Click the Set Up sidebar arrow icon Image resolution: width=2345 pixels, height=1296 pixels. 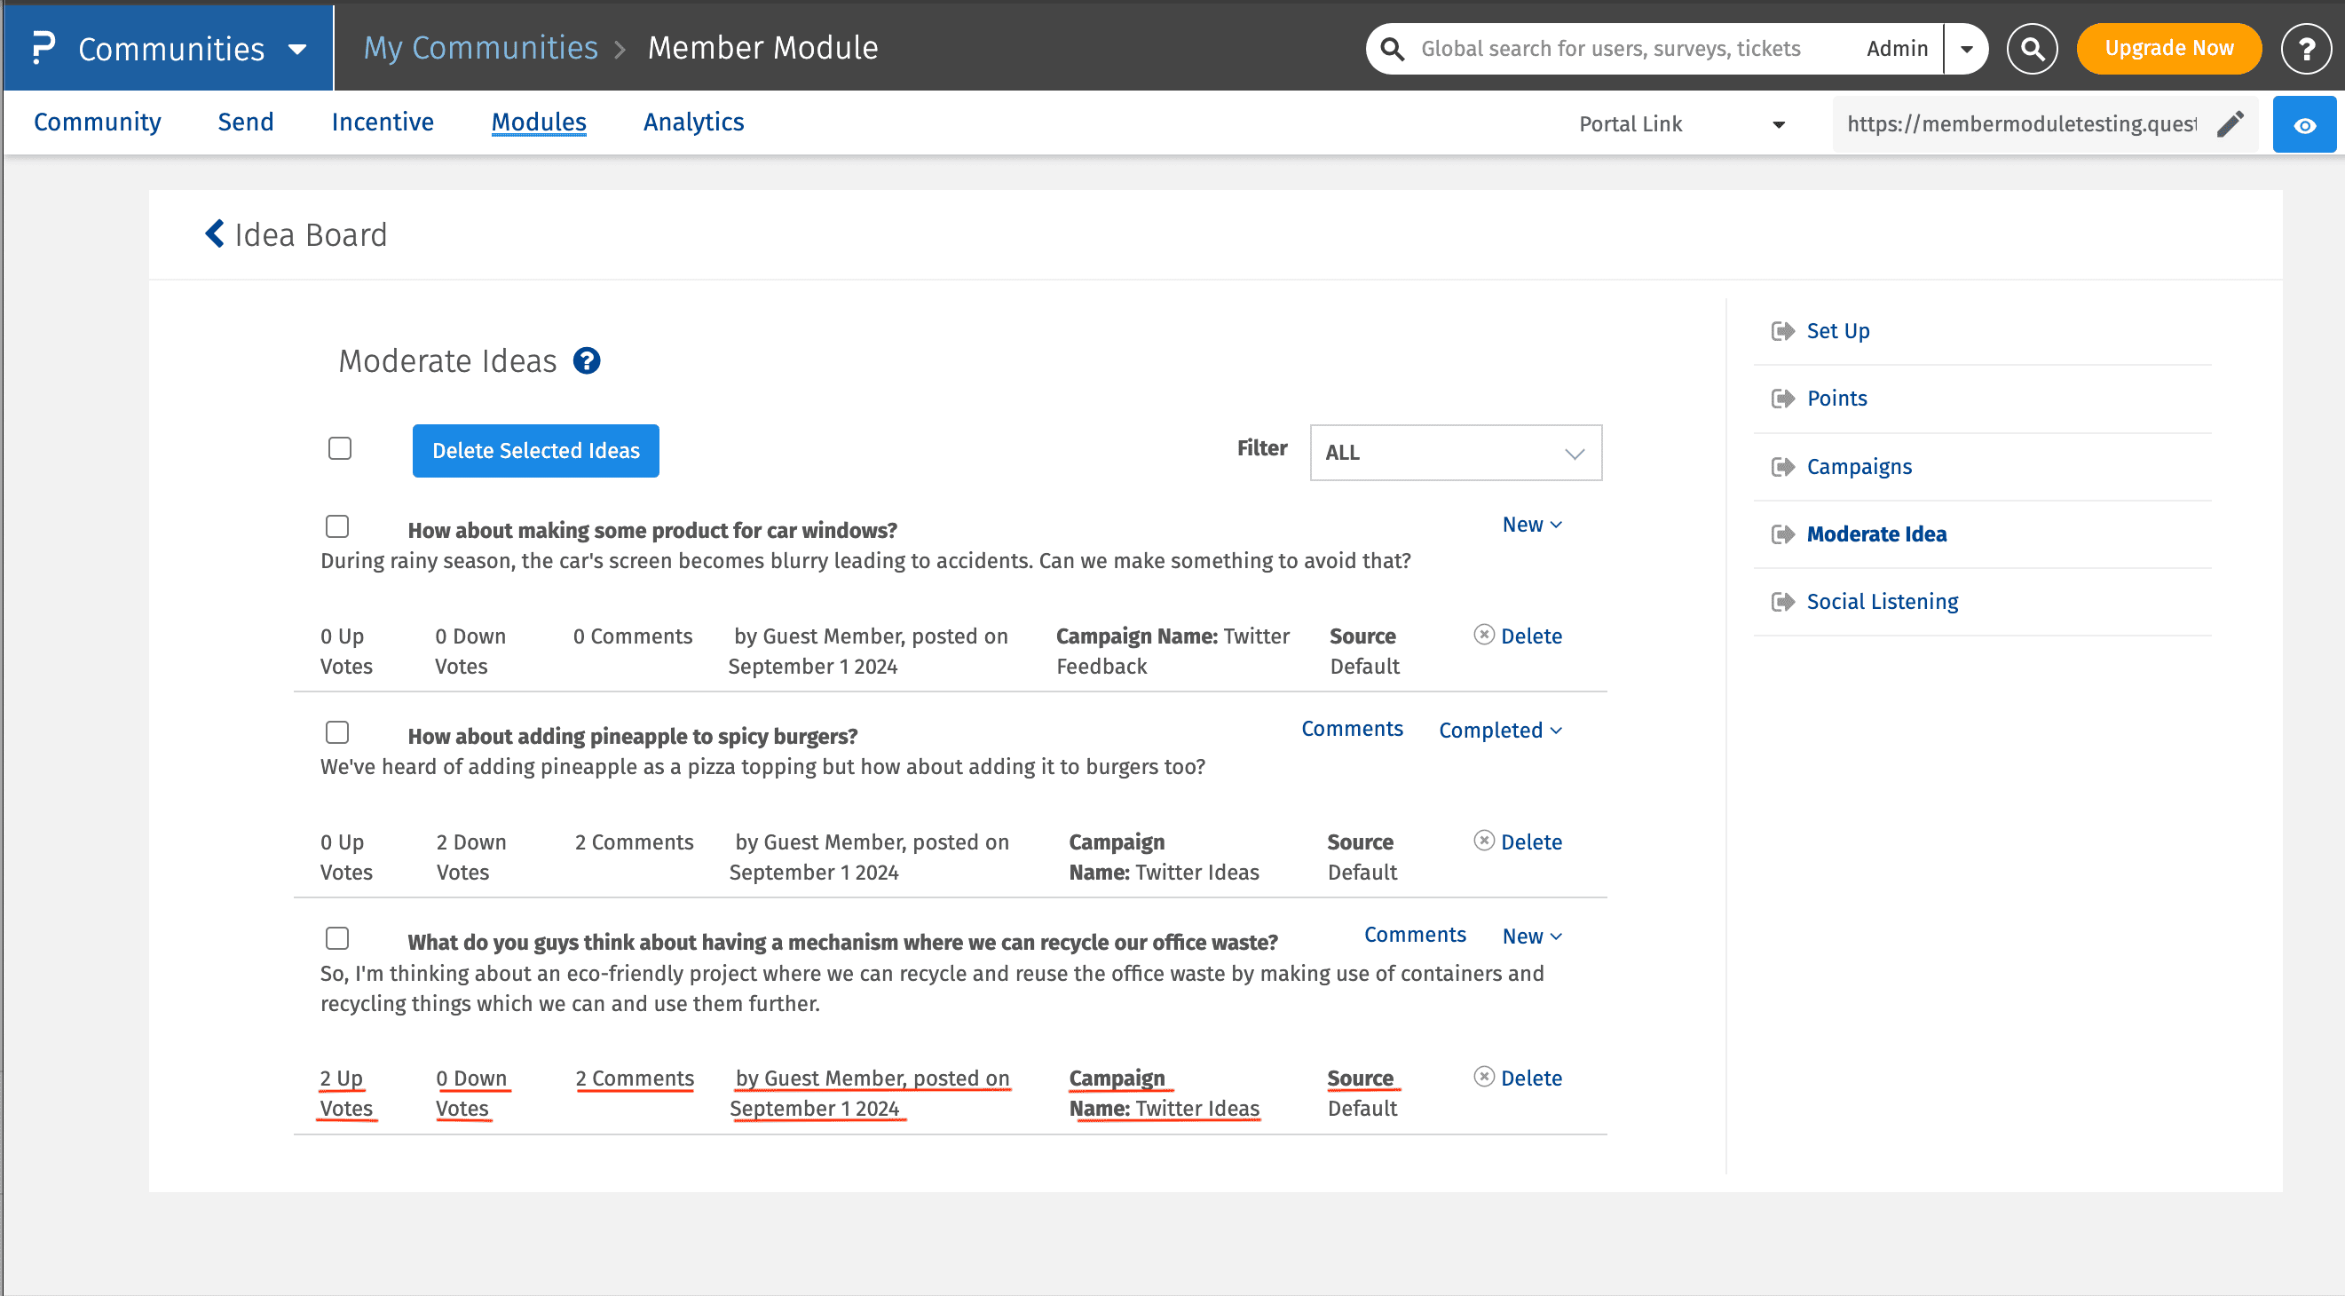tap(1782, 331)
